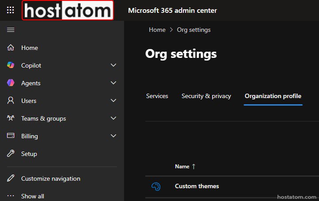Expand the Agents menu chevron
This screenshot has height=201, width=319.
[x=113, y=83]
